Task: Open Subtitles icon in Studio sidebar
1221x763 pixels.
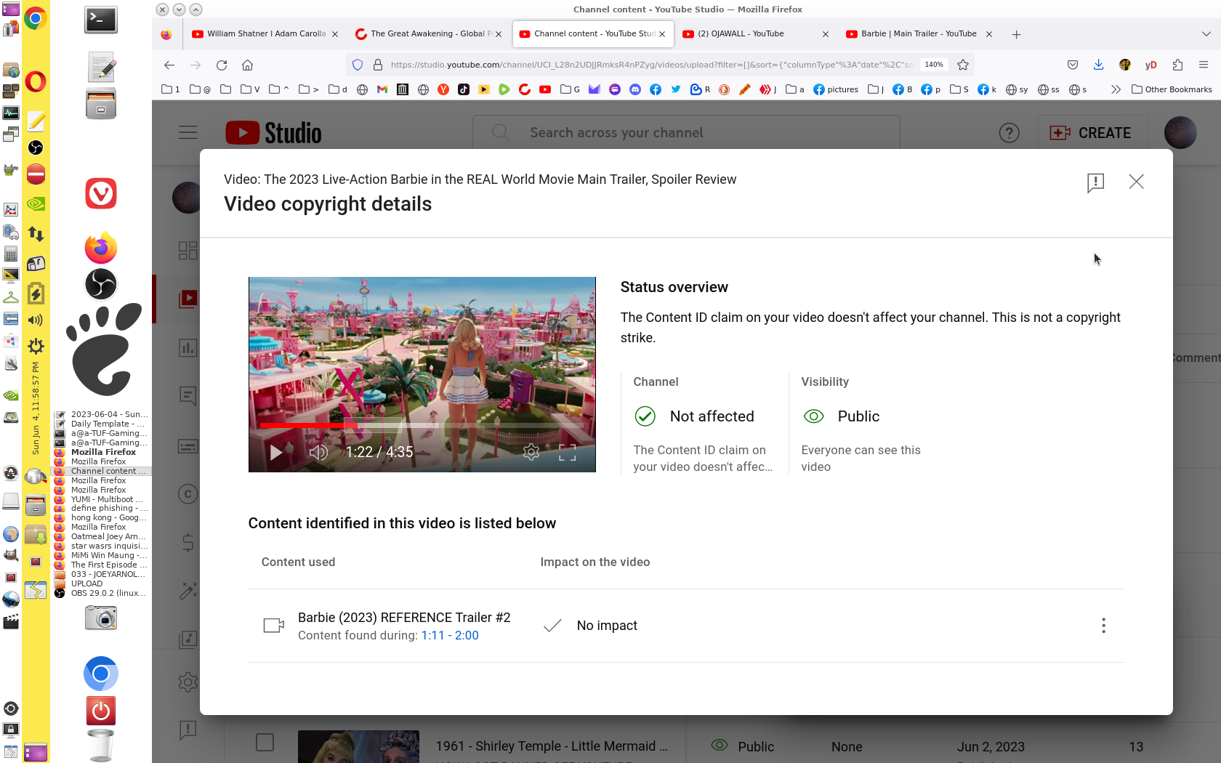Action: pyautogui.click(x=188, y=446)
